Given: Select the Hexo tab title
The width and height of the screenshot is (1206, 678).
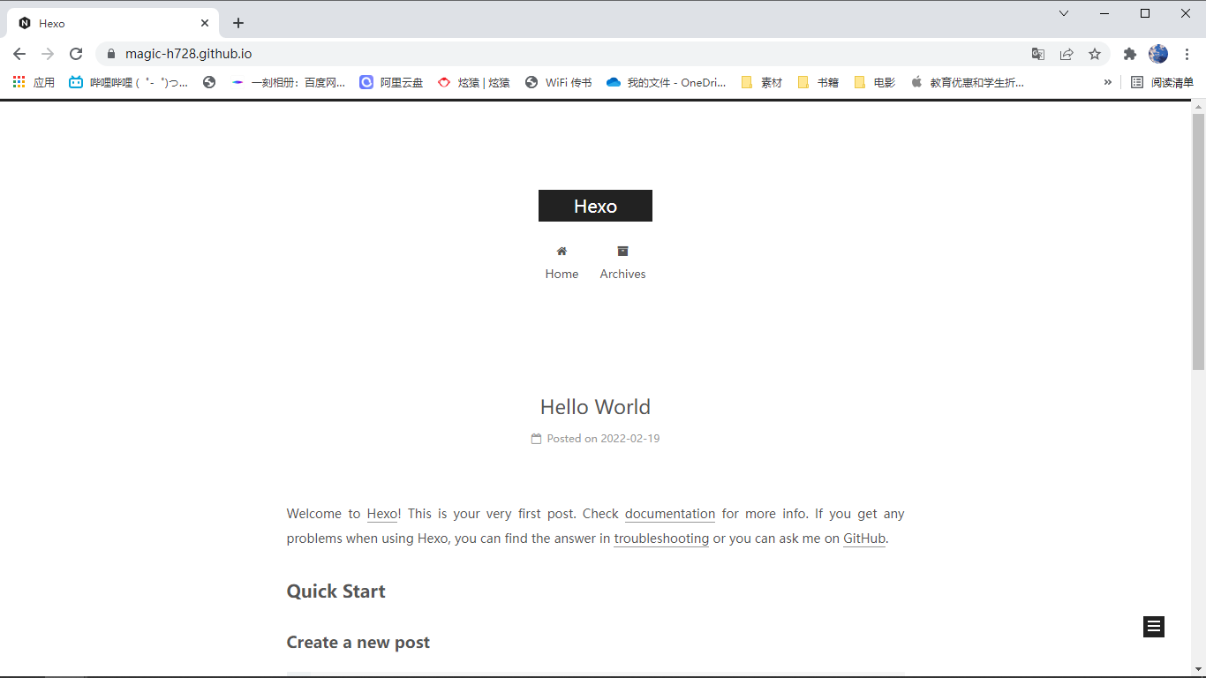Looking at the screenshot, I should [x=52, y=24].
